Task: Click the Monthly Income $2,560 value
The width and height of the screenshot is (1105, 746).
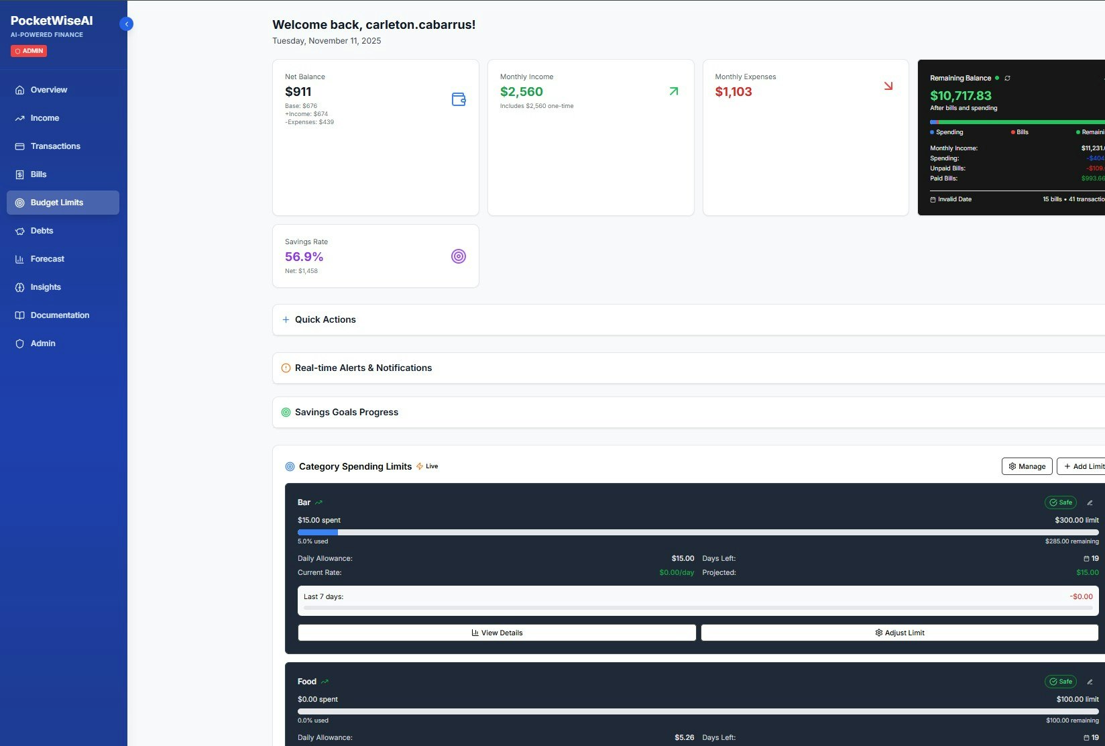Action: [x=522, y=92]
